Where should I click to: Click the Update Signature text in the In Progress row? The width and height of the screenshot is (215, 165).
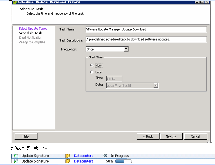coord(35,156)
